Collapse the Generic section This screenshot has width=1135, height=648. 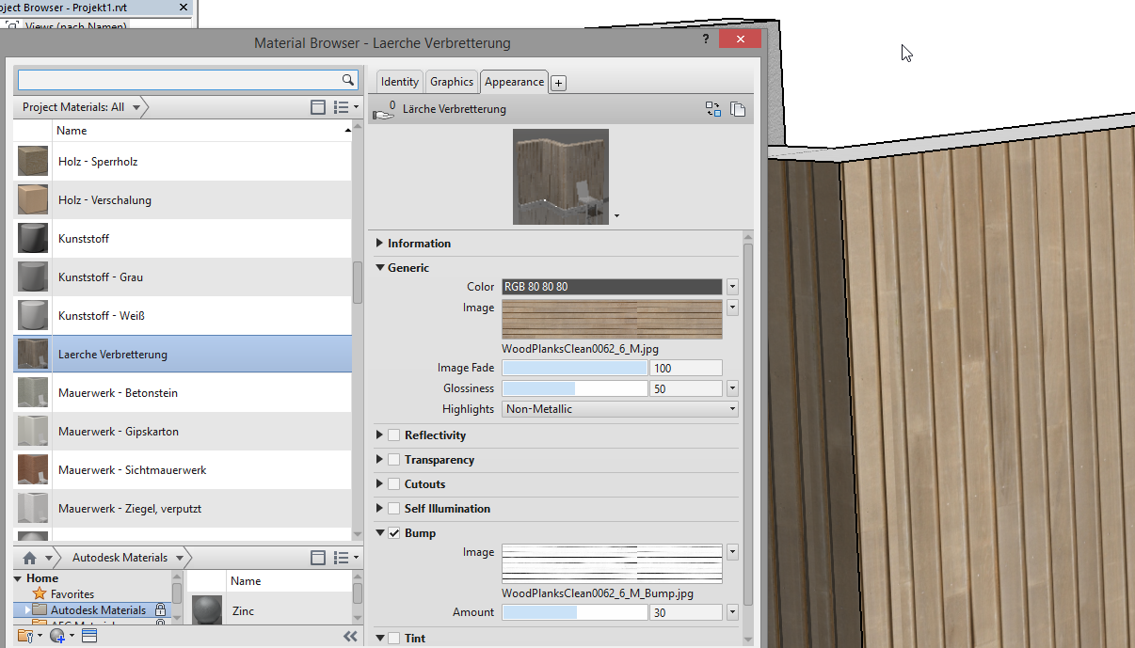click(380, 268)
